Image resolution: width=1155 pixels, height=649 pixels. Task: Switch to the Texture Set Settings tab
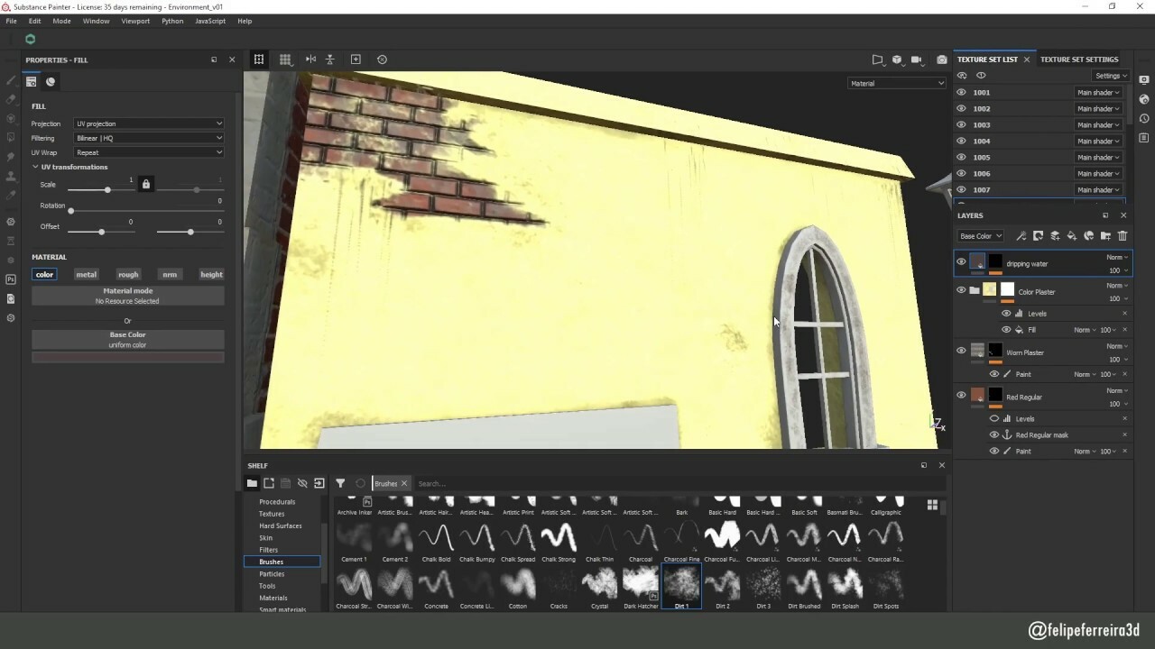1079,59
